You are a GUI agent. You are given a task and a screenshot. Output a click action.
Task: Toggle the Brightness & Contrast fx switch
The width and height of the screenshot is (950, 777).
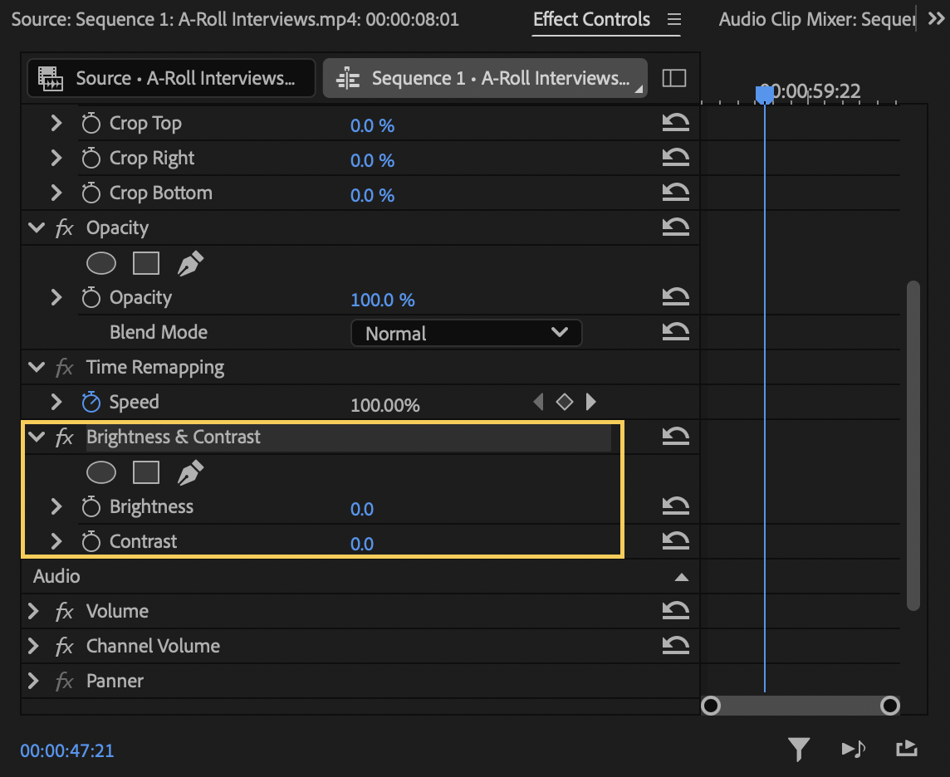tap(64, 437)
